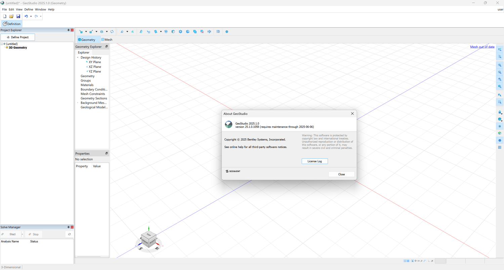Click the TOP face of the view cube
This screenshot has height=270, width=504.
click(149, 234)
